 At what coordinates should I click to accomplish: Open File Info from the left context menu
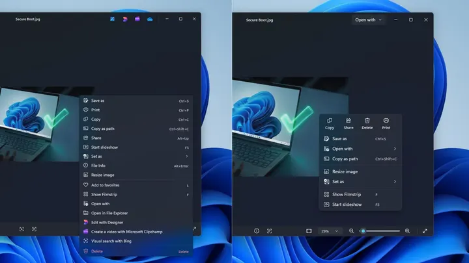pos(136,166)
